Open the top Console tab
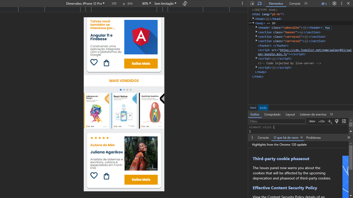Viewport: 353px width, 198px height. 295,4
